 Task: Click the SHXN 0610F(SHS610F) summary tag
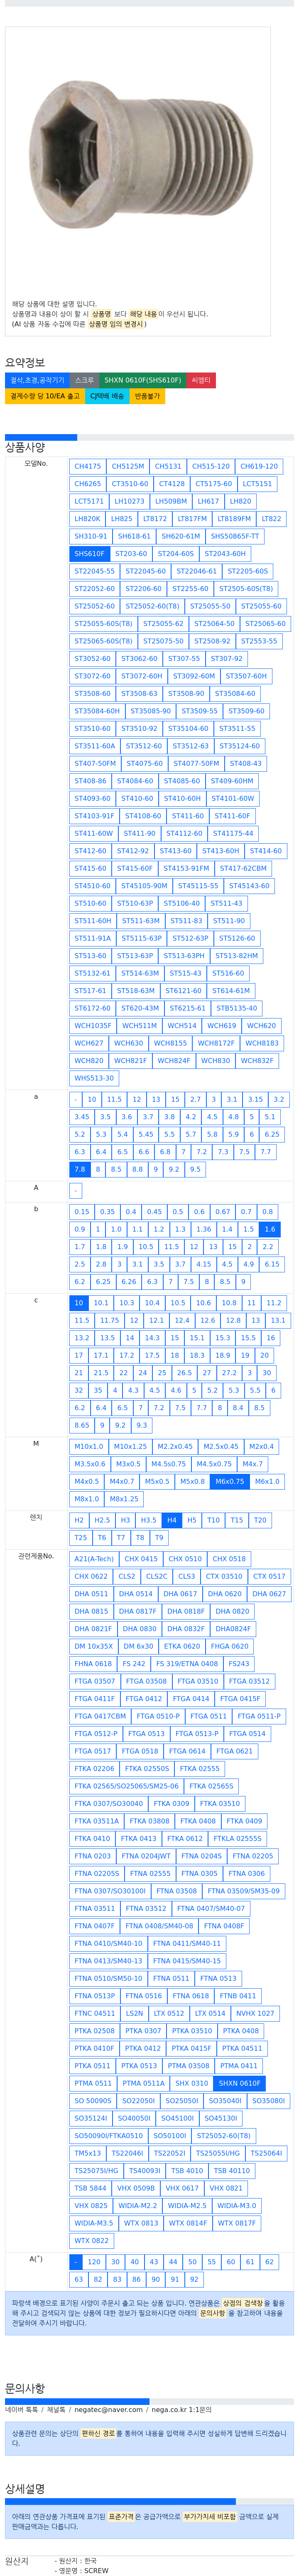142,380
